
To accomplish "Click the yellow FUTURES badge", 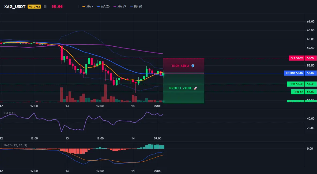I will [x=34, y=6].
